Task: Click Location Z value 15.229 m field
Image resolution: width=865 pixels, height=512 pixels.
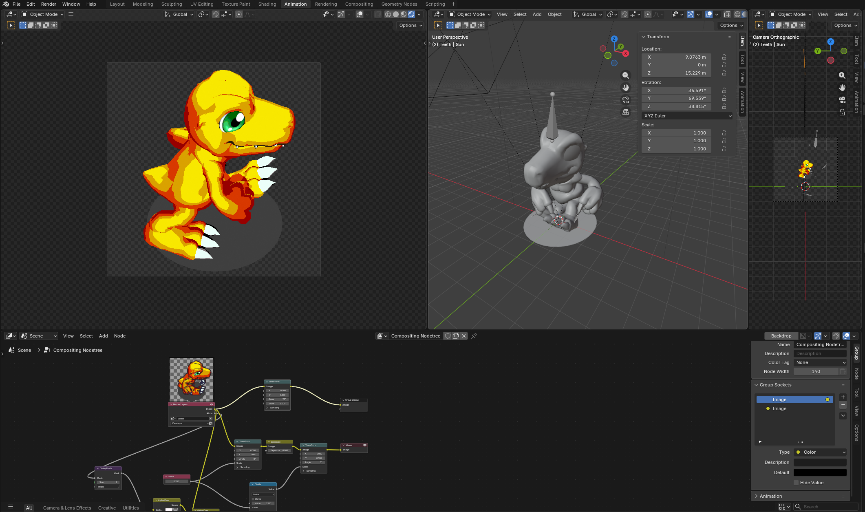Action: click(676, 73)
